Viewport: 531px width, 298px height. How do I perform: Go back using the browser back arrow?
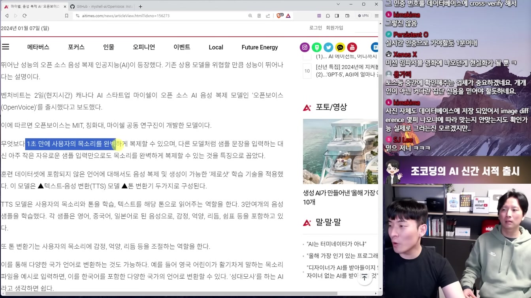click(x=7, y=16)
